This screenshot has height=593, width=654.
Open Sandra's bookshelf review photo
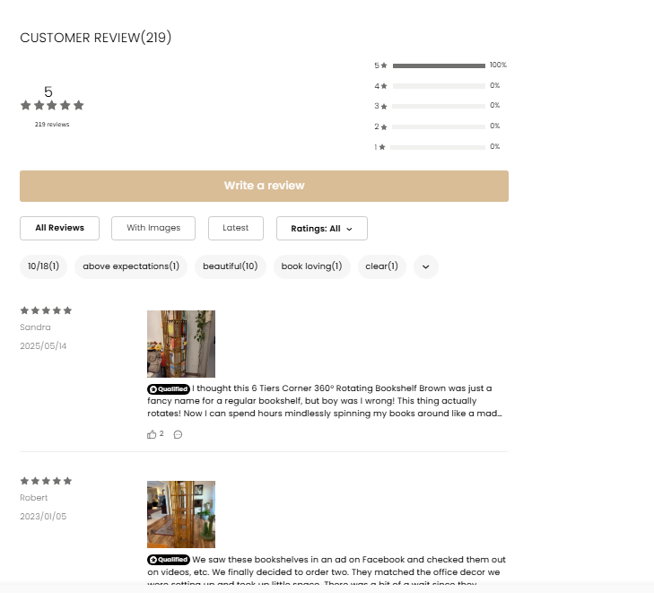tap(180, 344)
